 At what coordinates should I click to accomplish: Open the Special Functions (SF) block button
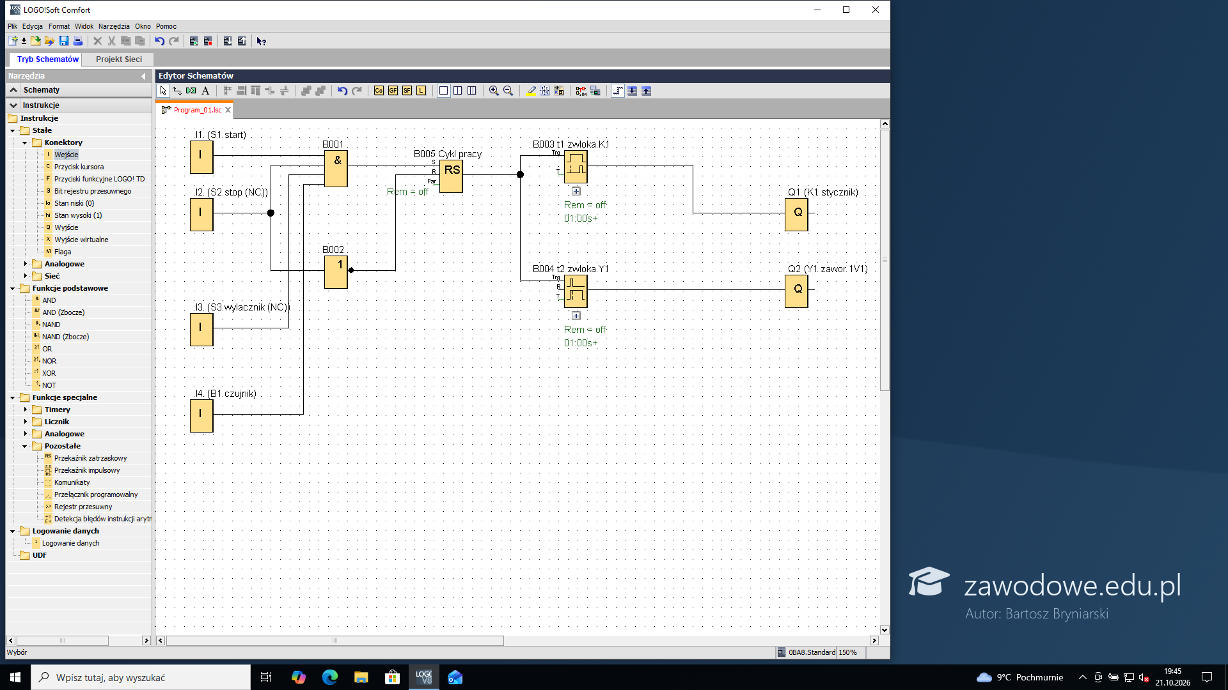tap(407, 91)
